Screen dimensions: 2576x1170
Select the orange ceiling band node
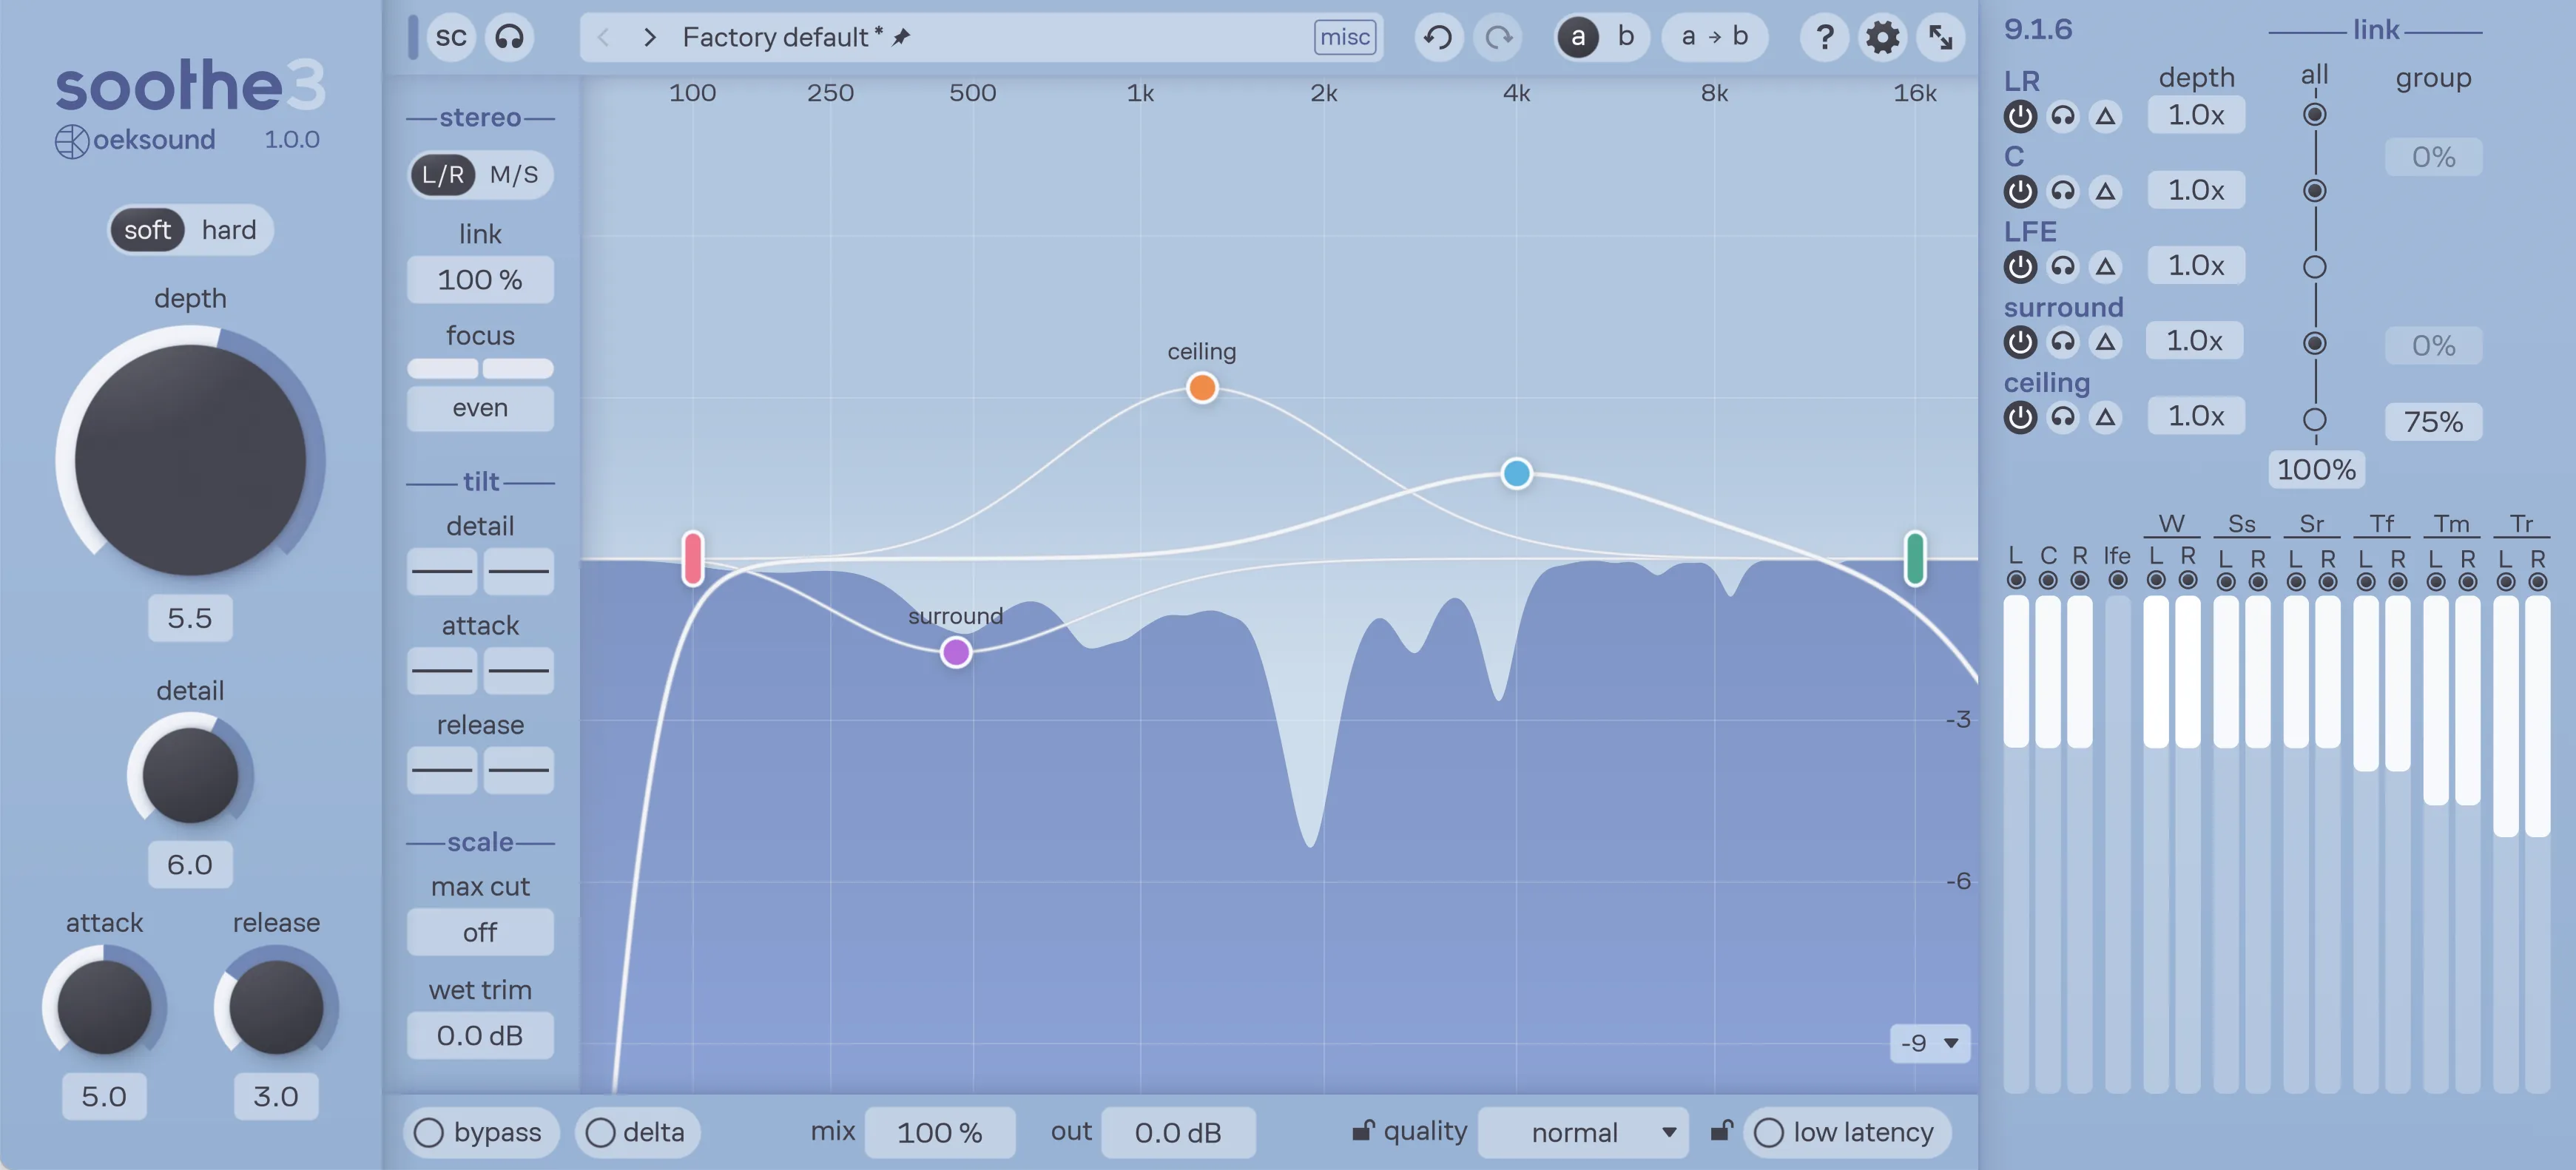click(x=1202, y=387)
